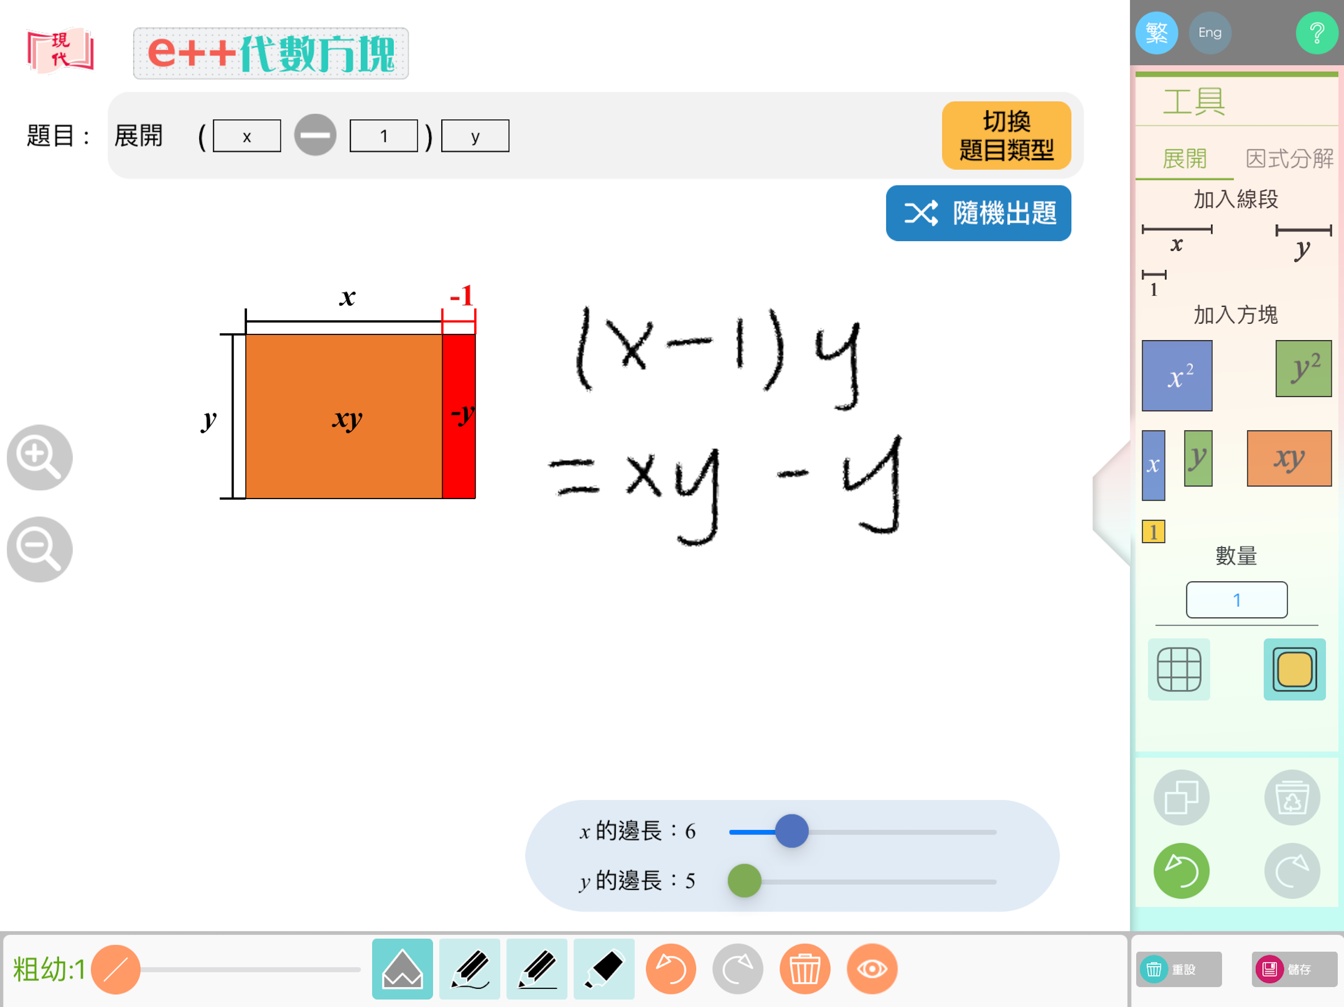Click the grey redo button in tools
Viewport: 1344px width, 1007px height.
(x=1292, y=870)
